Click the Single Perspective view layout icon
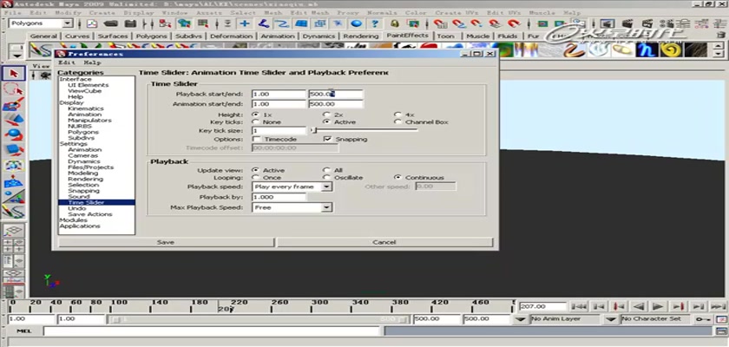The height and width of the screenshot is (347, 729). click(x=14, y=231)
